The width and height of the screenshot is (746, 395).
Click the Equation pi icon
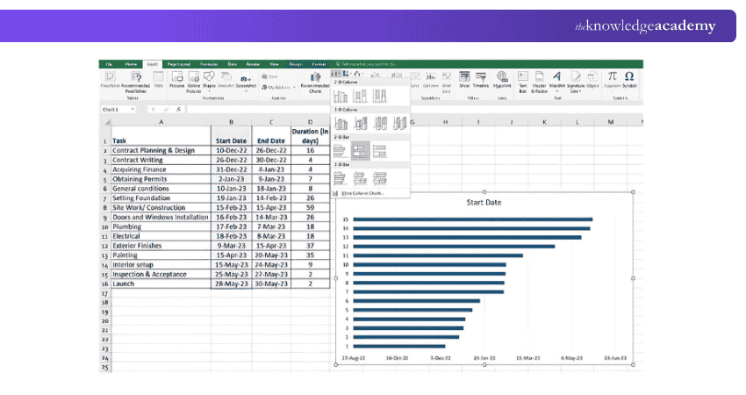pos(612,79)
